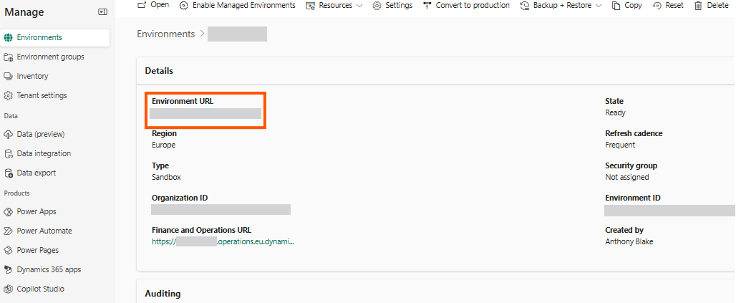This screenshot has height=303, width=736.
Task: Click the redacted Environment URL value
Action: (205, 113)
